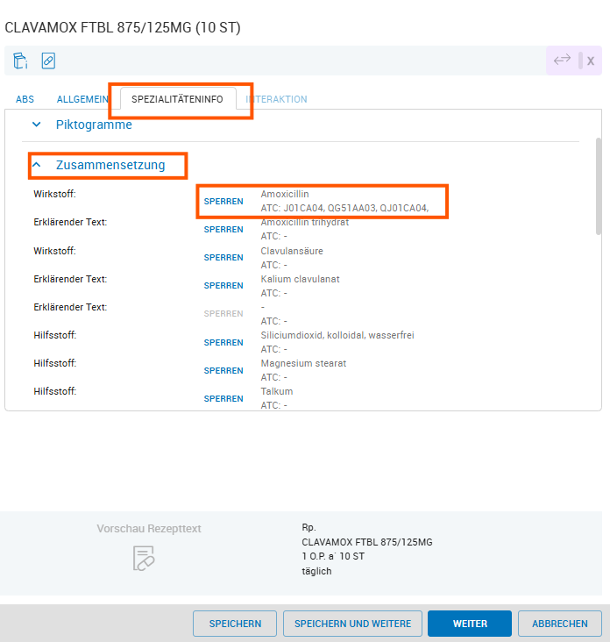Click the vertical scrollbar of composition list
The height and width of the screenshot is (642, 610).
coord(599,186)
